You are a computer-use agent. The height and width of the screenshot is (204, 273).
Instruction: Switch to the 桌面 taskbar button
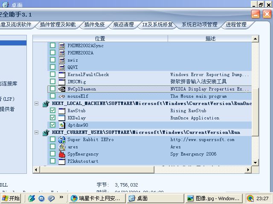(x=156, y=198)
